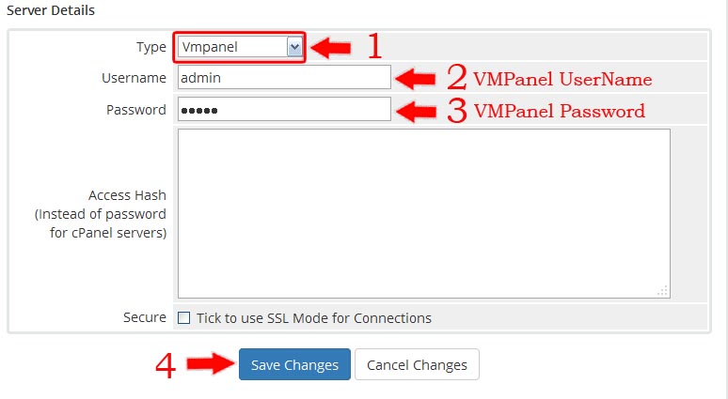Click the red arrow pointing to Save Changes

tap(211, 363)
